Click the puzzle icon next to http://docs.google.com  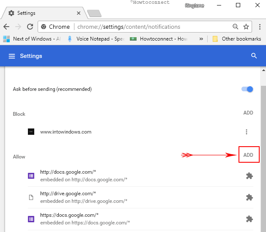[250, 176]
